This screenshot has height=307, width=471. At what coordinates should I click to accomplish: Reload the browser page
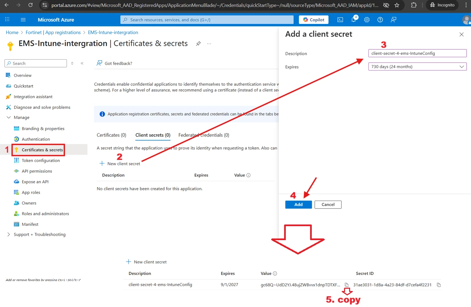pyautogui.click(x=30, y=5)
